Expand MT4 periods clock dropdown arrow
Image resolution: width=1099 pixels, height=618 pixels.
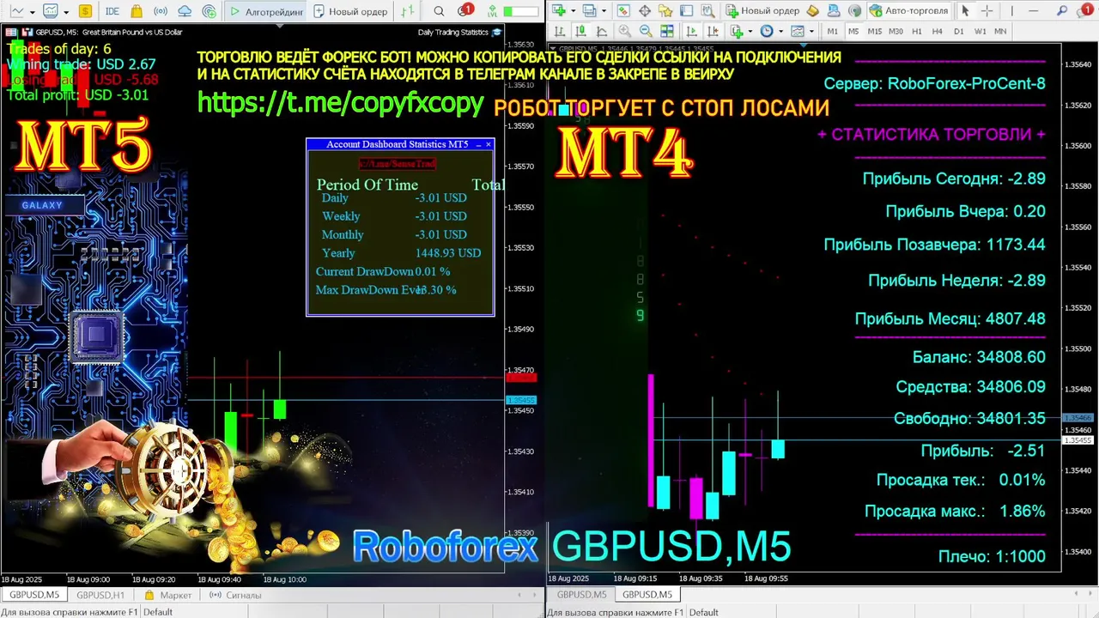point(780,31)
